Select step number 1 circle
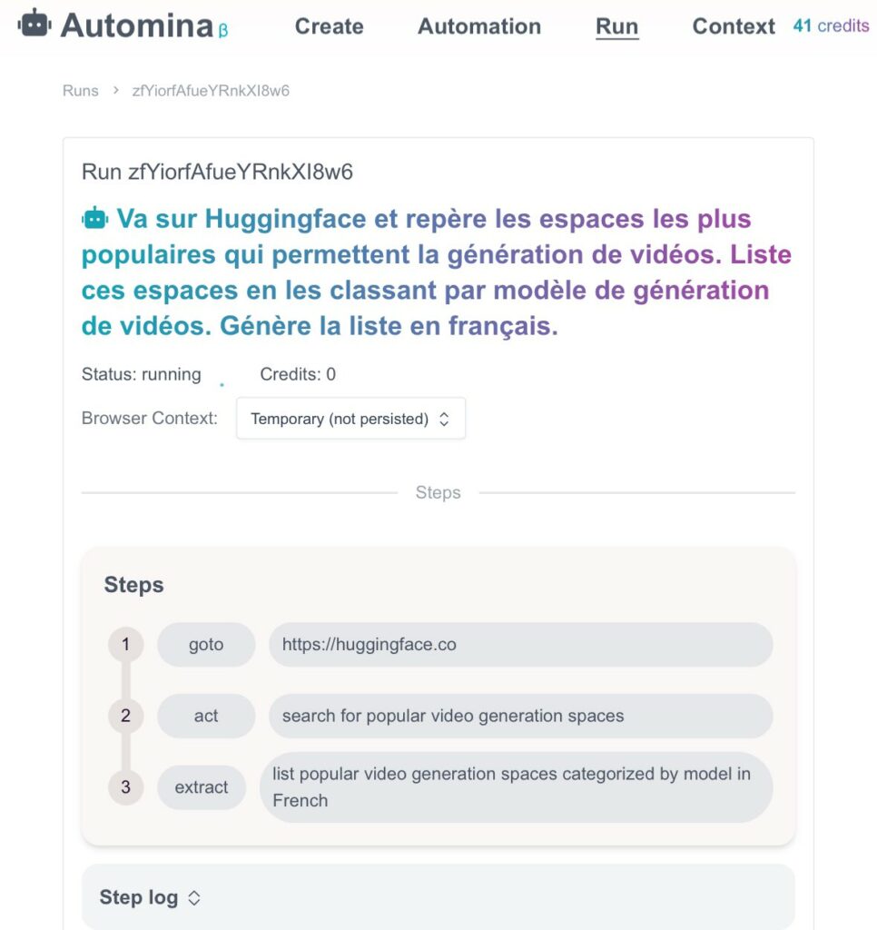The width and height of the screenshot is (877, 930). coord(125,645)
